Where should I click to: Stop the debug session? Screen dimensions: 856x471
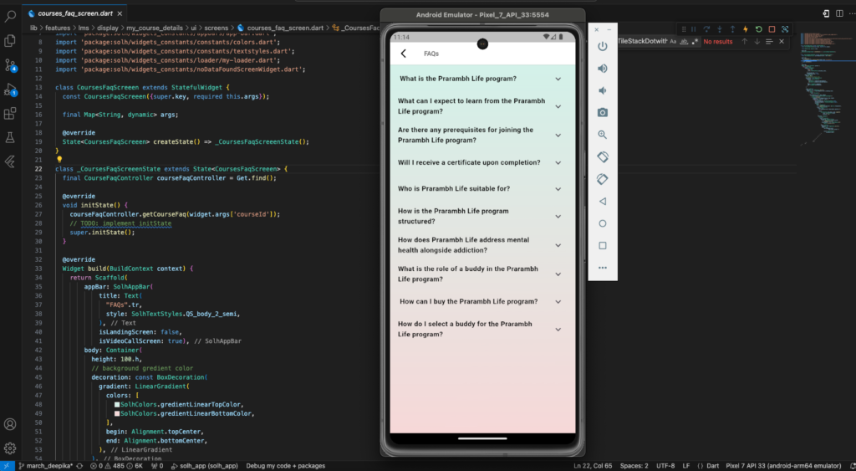pyautogui.click(x=772, y=29)
